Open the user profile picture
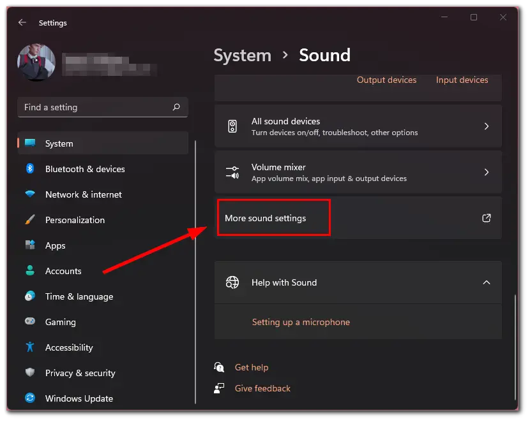Screen dimensions: 530x422 36,62
